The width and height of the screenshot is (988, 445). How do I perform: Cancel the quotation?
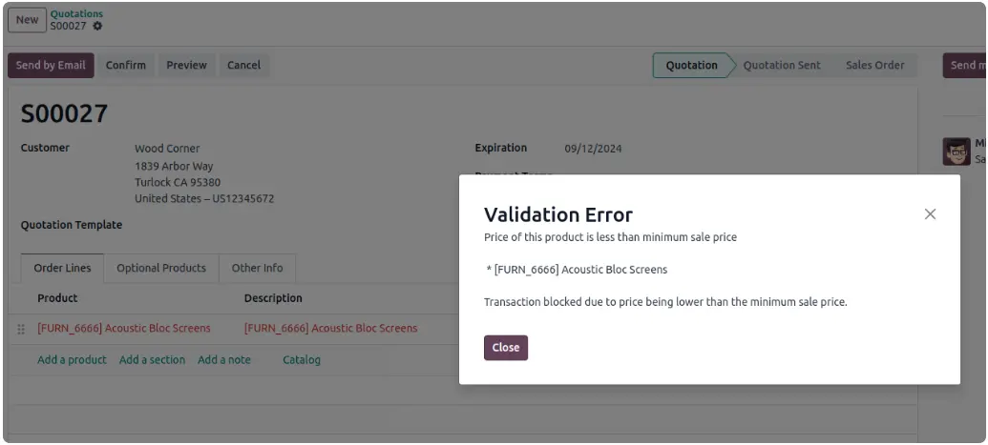pos(243,66)
